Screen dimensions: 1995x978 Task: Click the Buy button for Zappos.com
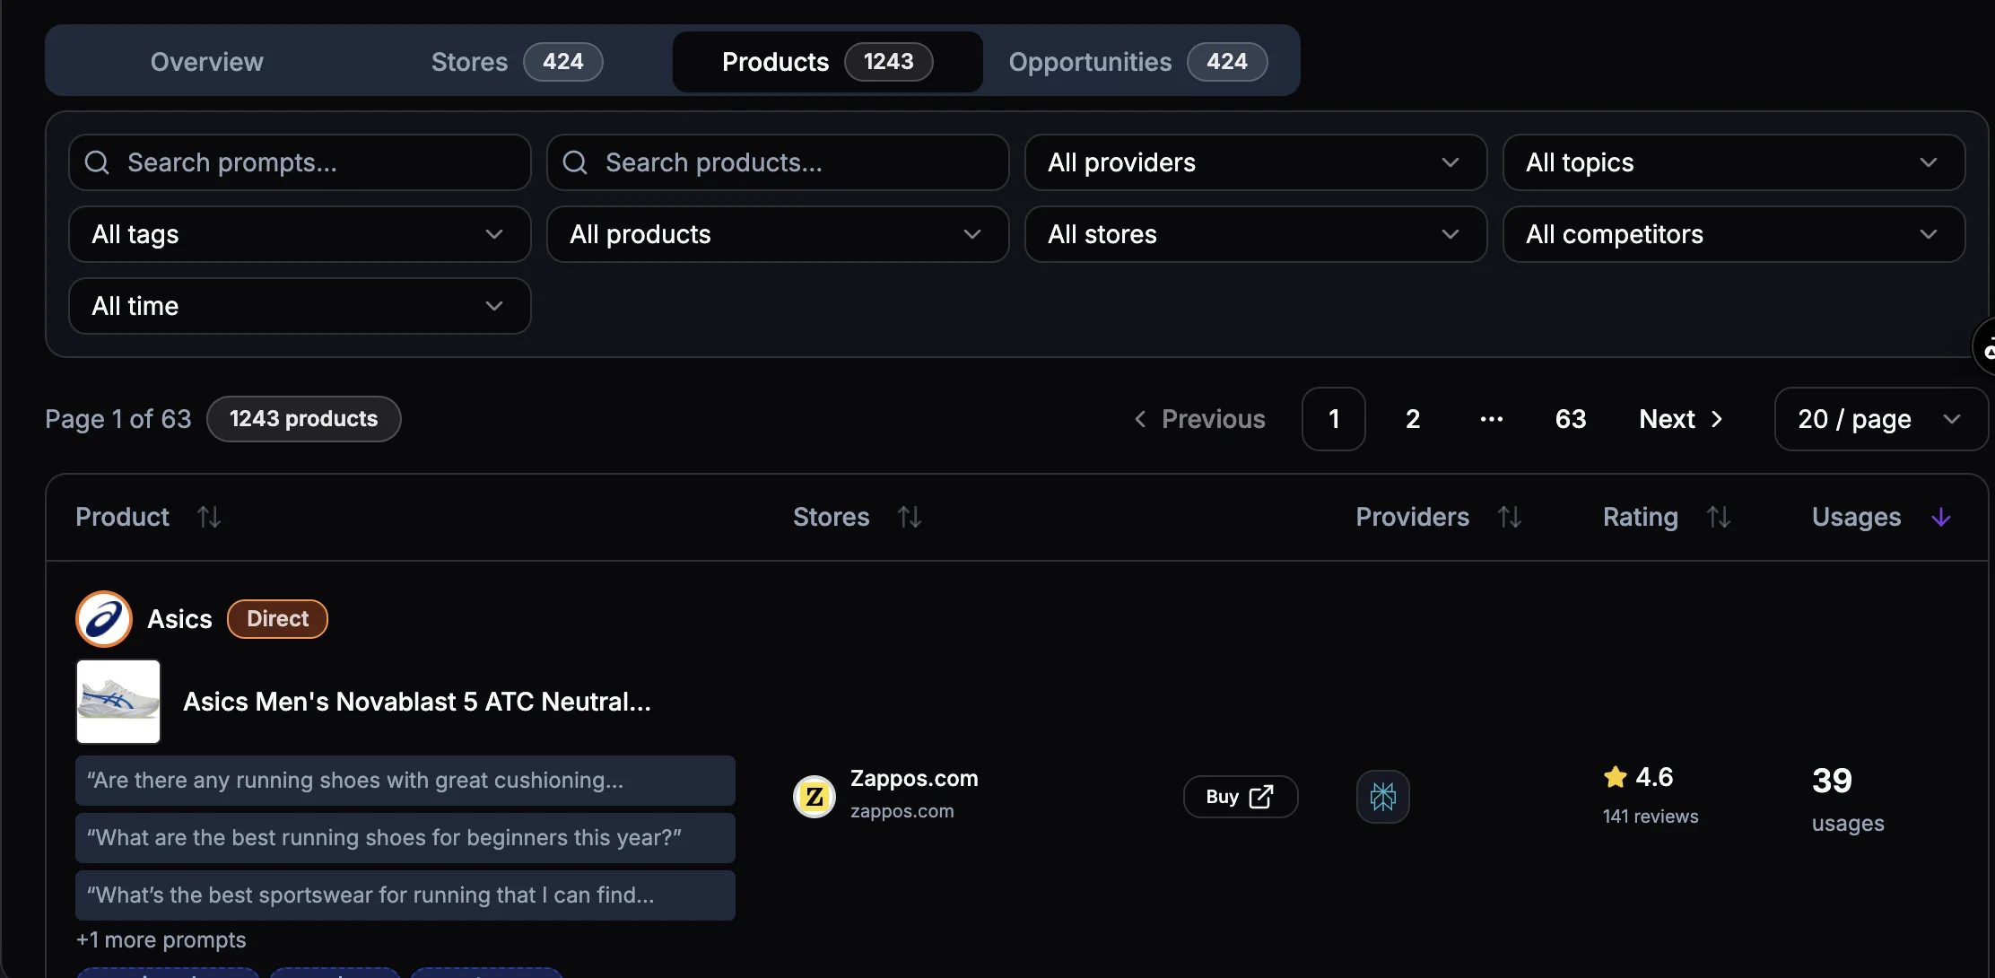point(1239,796)
